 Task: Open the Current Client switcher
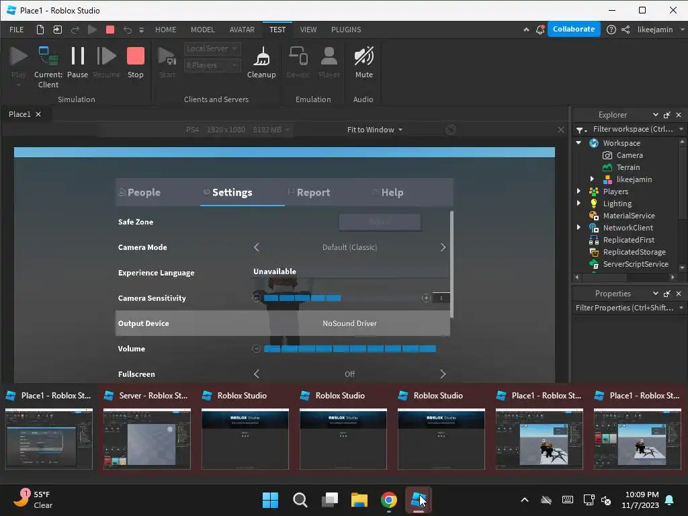pyautogui.click(x=48, y=67)
